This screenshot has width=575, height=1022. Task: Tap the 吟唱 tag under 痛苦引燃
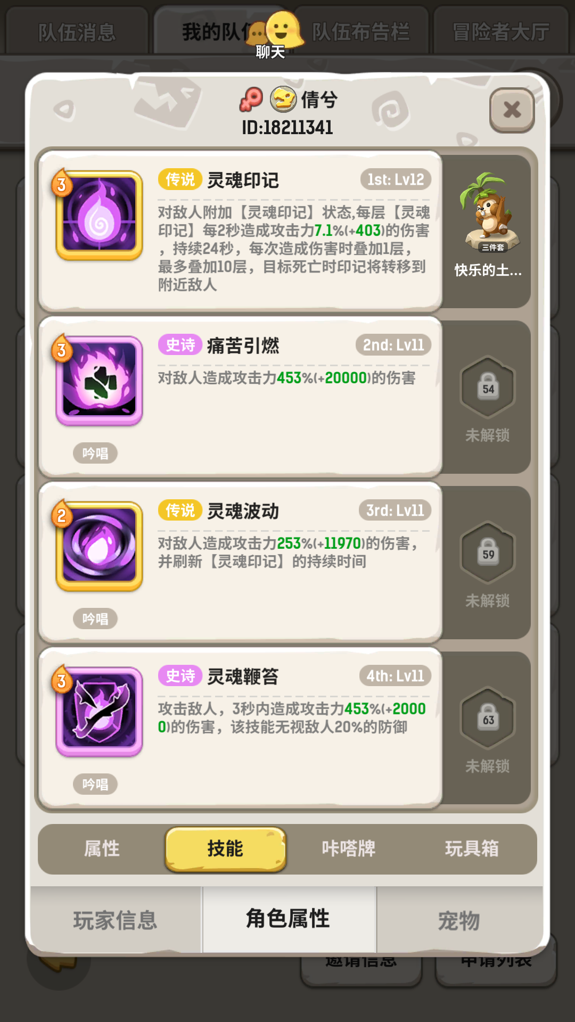point(95,454)
